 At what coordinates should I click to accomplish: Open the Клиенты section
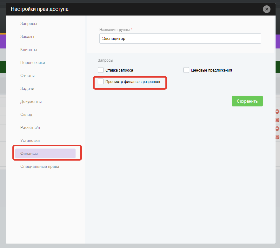(x=29, y=49)
